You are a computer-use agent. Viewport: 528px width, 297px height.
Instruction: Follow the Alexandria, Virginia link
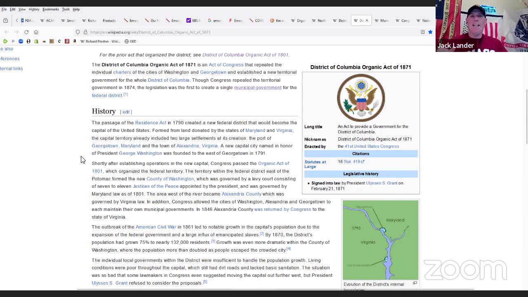(x=197, y=146)
